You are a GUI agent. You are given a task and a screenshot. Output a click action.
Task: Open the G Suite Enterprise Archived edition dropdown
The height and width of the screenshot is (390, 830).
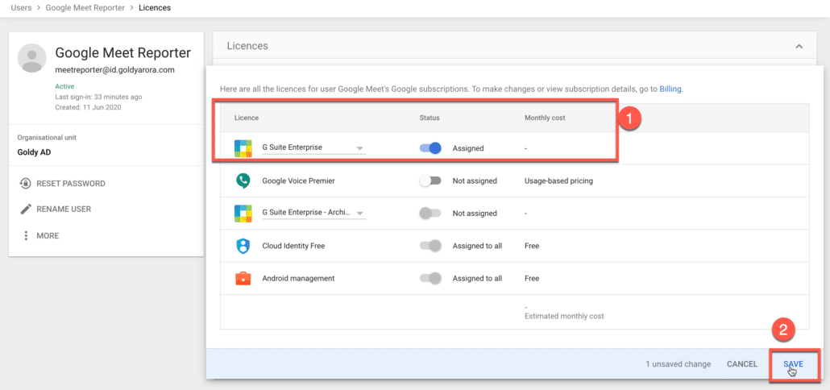point(314,213)
